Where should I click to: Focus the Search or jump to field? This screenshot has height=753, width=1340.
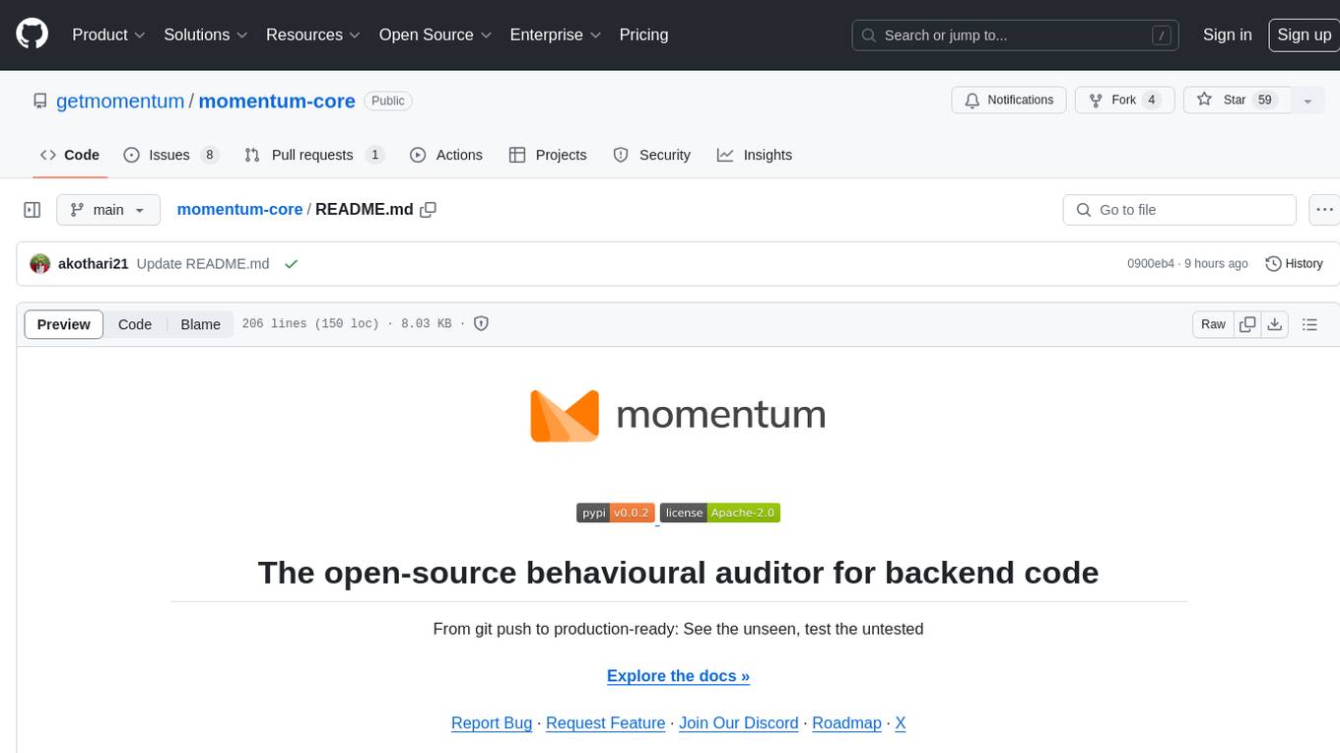click(x=1016, y=34)
